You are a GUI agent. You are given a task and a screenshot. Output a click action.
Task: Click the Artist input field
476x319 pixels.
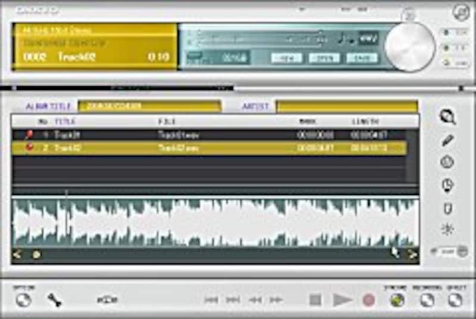pos(347,106)
